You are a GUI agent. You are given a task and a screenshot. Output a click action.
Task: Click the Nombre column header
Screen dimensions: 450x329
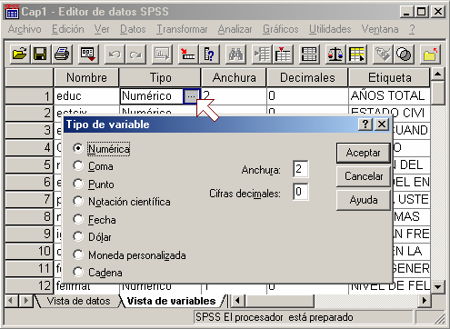pos(86,77)
